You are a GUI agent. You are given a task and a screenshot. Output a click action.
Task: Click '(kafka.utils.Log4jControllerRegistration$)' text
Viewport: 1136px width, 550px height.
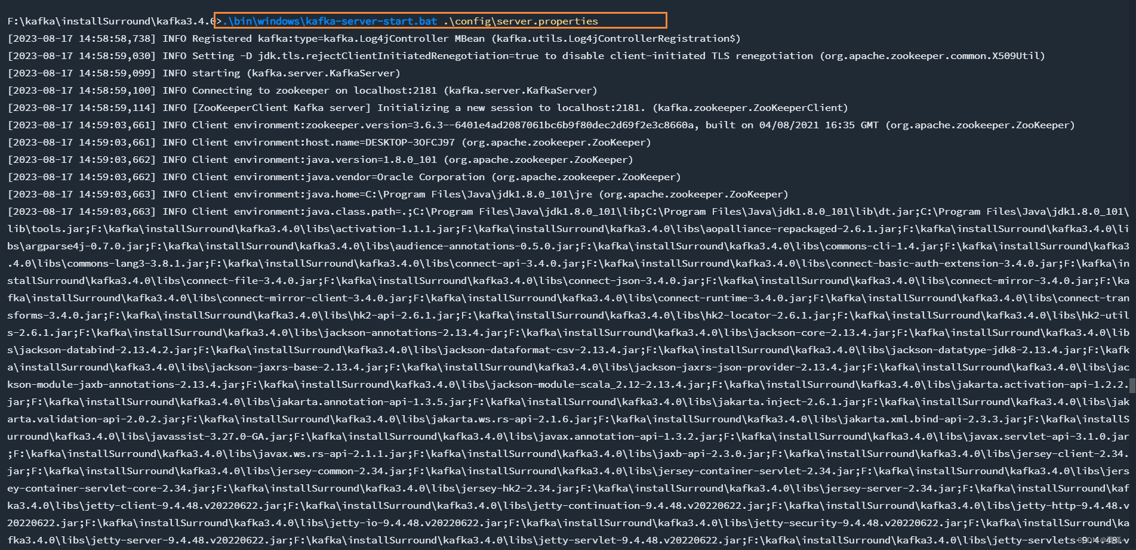[616, 39]
